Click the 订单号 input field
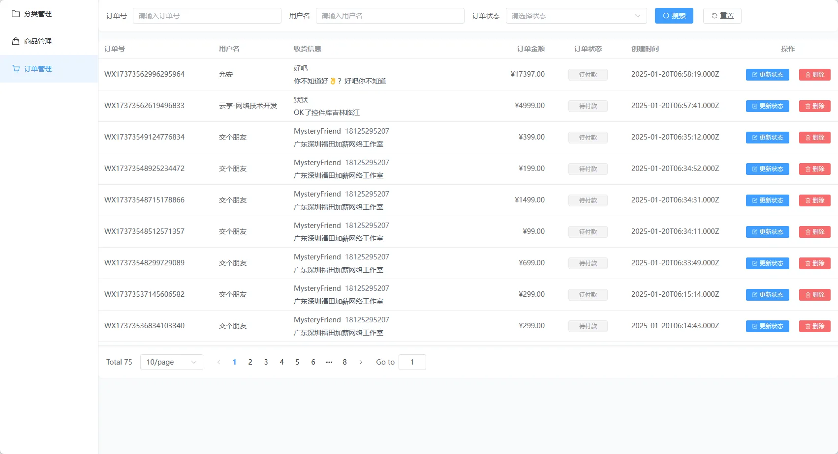Screen dimensions: 838x454 click(207, 15)
